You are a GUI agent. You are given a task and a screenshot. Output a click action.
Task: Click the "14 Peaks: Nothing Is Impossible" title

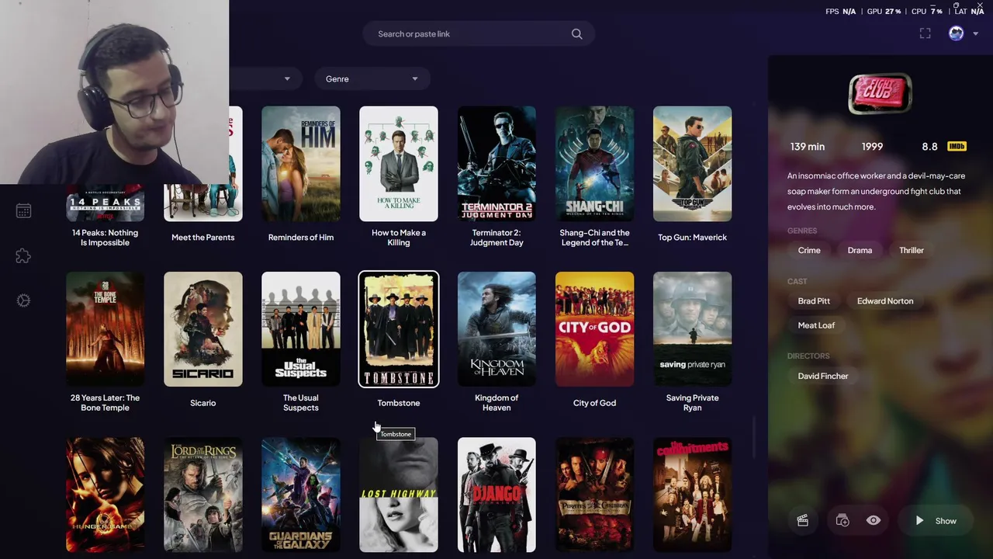[106, 238]
